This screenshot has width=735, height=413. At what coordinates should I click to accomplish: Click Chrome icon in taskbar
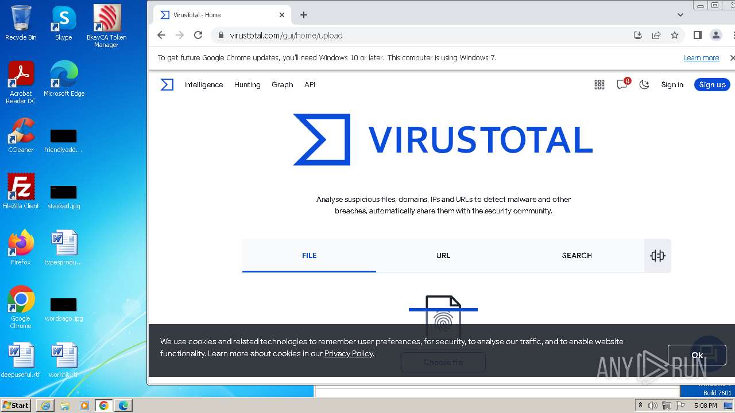tap(104, 406)
